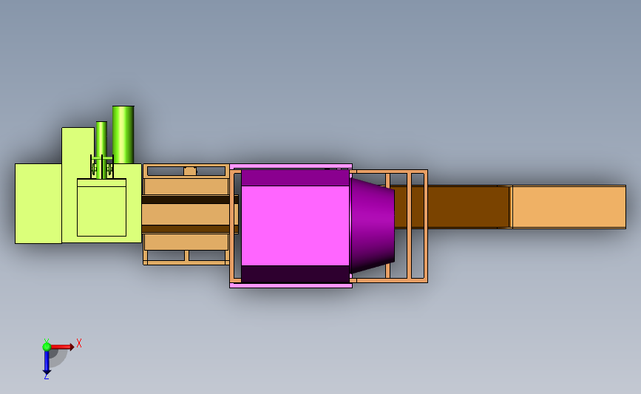The width and height of the screenshot is (641, 394).
Task: Select the tall bright green cylinder
Action: pyautogui.click(x=123, y=135)
